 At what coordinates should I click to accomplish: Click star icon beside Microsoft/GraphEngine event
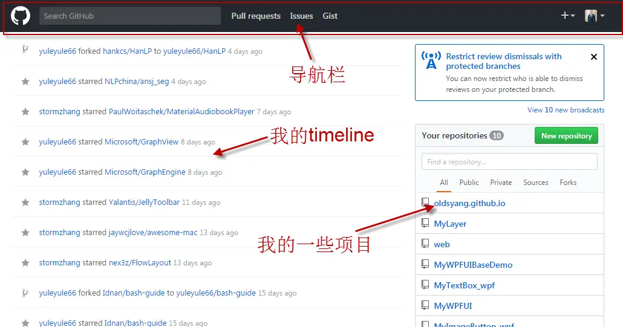[x=25, y=172]
